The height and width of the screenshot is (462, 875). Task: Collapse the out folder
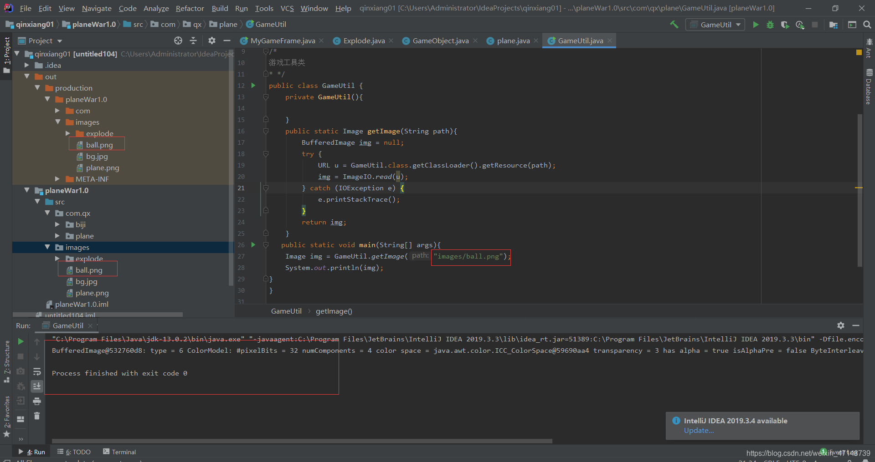(27, 76)
